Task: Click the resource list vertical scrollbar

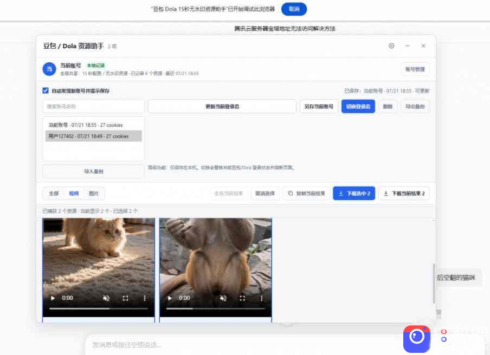Action: [434, 283]
